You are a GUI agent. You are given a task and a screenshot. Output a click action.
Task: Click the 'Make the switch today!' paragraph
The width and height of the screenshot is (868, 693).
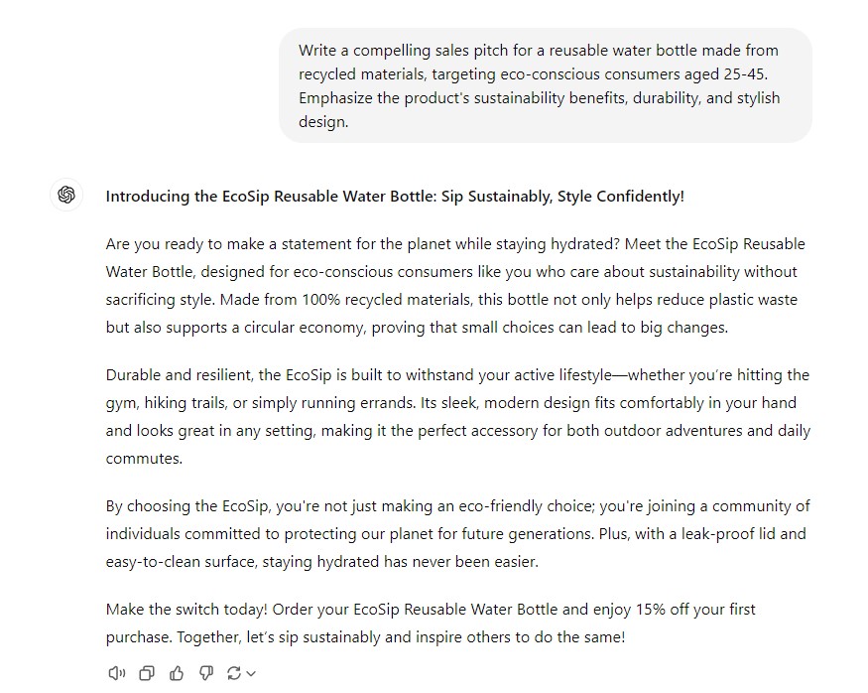[x=431, y=624]
